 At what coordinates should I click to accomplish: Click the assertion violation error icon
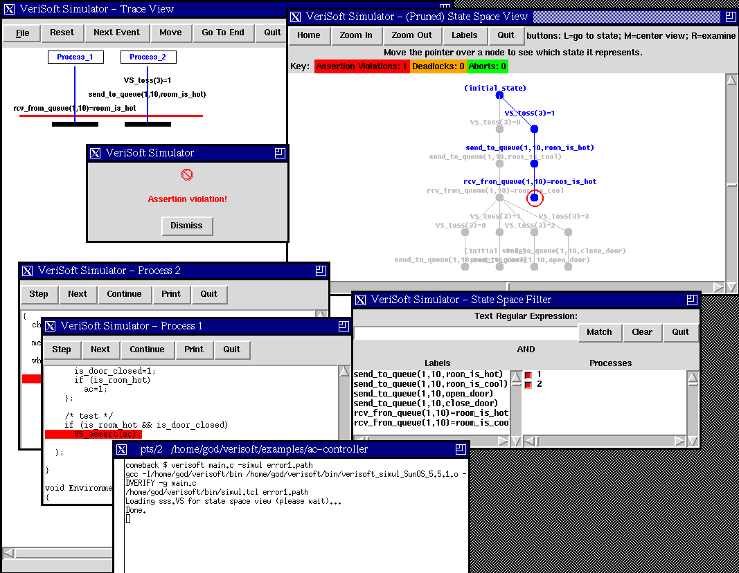click(187, 176)
